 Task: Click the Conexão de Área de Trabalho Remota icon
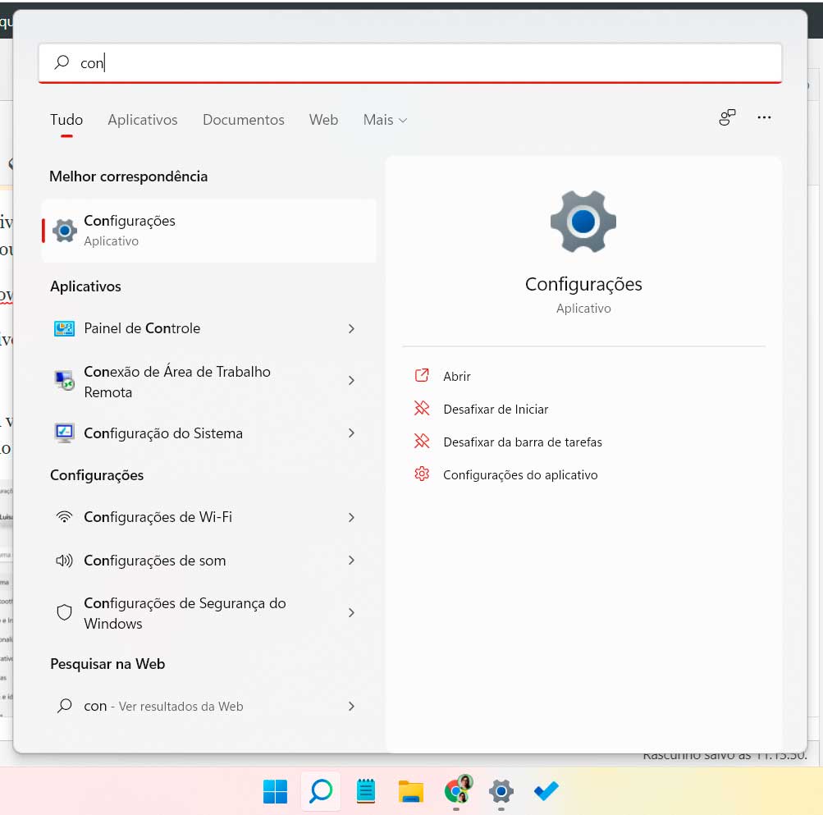point(64,381)
